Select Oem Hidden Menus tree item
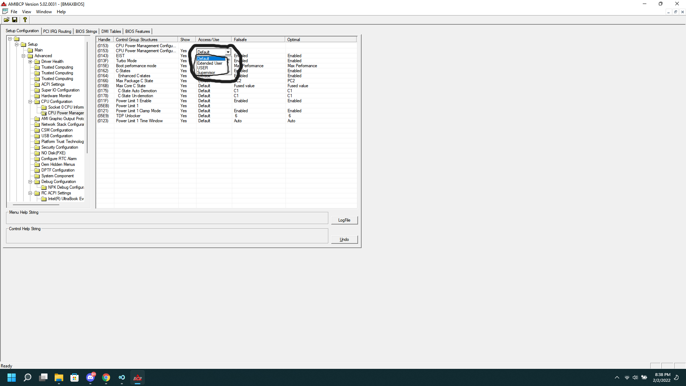686x386 pixels. coord(58,164)
